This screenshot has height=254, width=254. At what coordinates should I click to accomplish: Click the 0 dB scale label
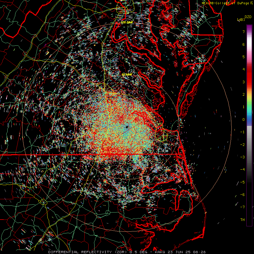coord(244,120)
